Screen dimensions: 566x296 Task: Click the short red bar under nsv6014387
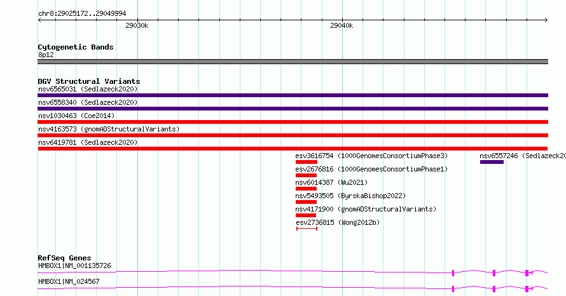pos(306,189)
